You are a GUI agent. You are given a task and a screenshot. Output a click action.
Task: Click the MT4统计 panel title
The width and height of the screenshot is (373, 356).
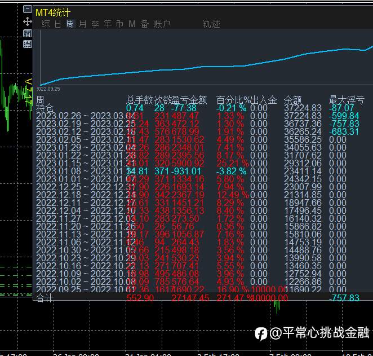click(53, 12)
